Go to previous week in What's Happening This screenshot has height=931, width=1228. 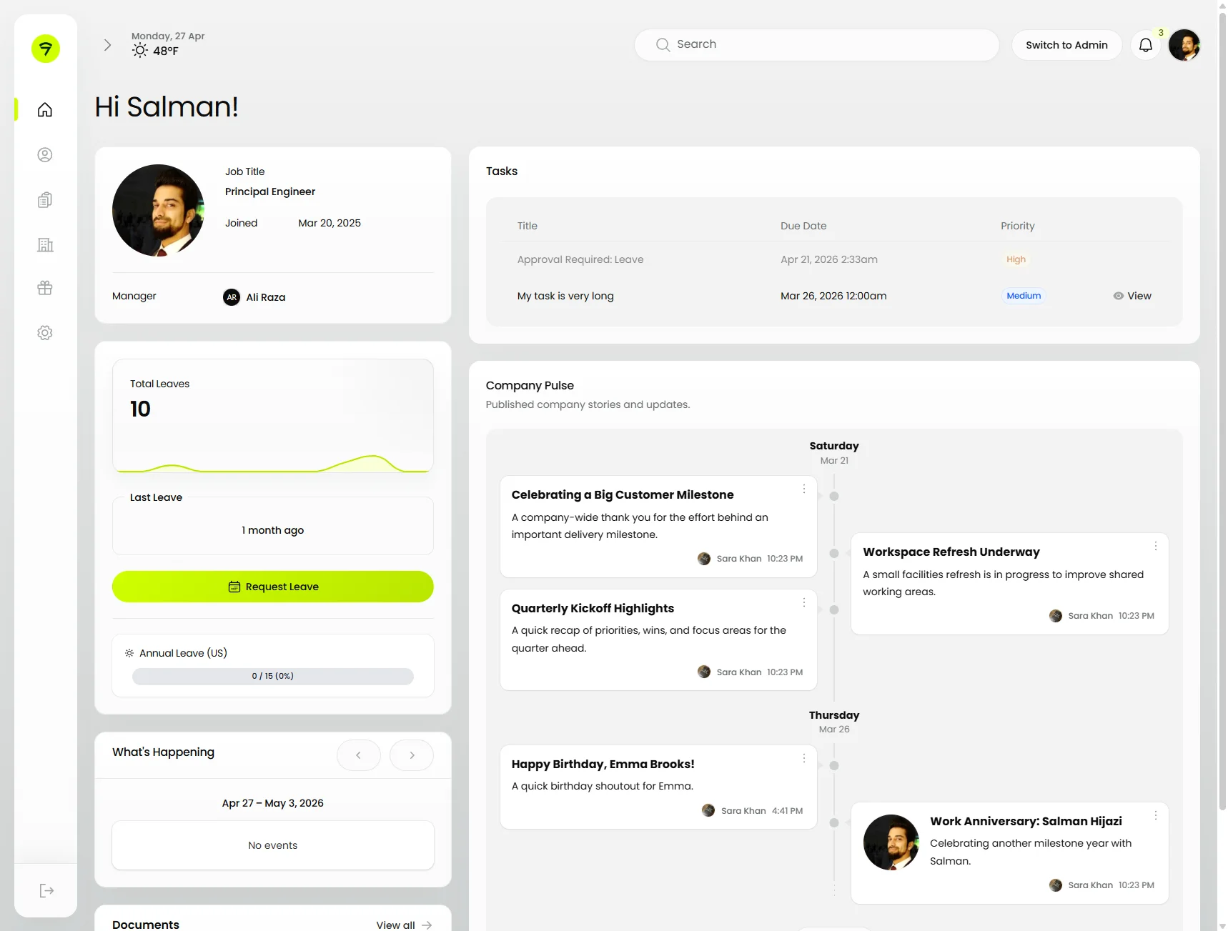pos(358,755)
